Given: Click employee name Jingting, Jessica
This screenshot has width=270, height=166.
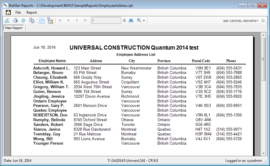Looking at the screenshot, I should (49, 96).
